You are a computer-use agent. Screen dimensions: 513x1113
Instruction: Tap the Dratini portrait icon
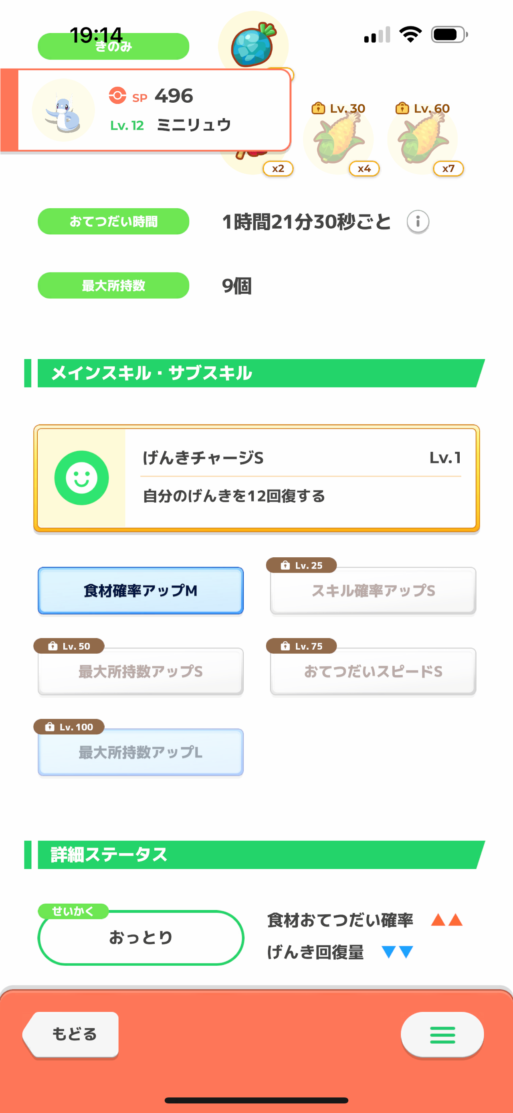[63, 111]
